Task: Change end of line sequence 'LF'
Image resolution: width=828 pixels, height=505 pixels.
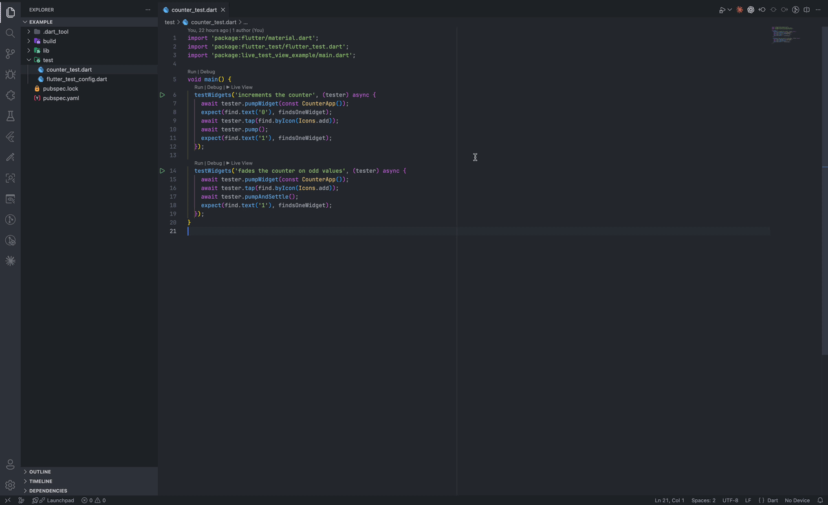Action: click(x=748, y=500)
